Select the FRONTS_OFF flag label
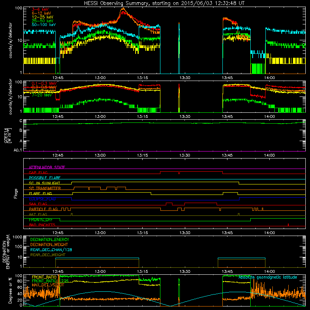310x310 pixels. [x=41, y=220]
